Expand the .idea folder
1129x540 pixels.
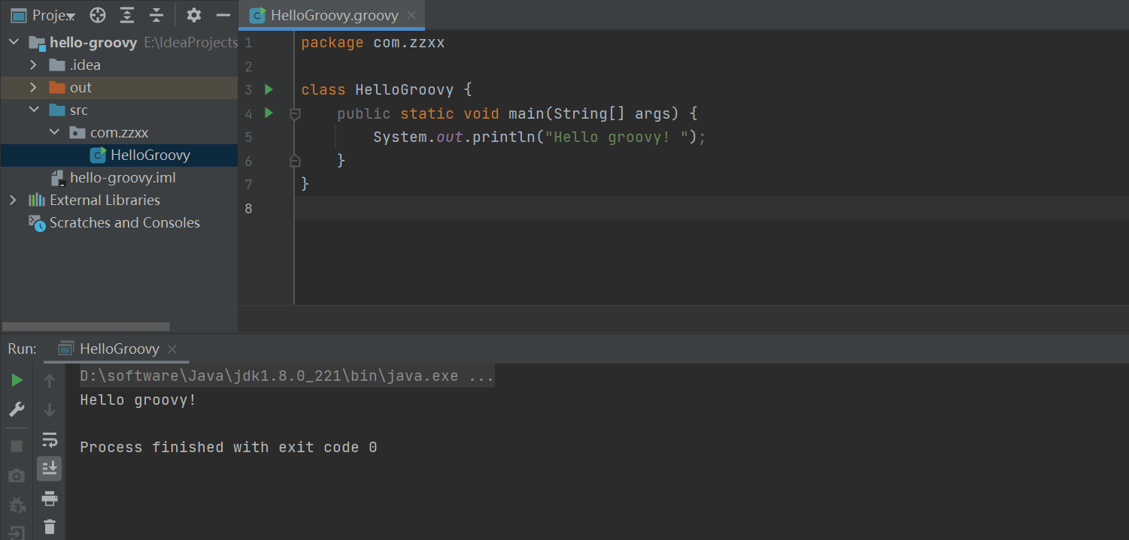[x=33, y=65]
